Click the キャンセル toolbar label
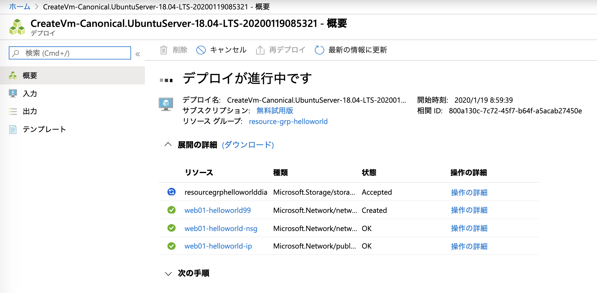The image size is (597, 293). click(x=228, y=50)
